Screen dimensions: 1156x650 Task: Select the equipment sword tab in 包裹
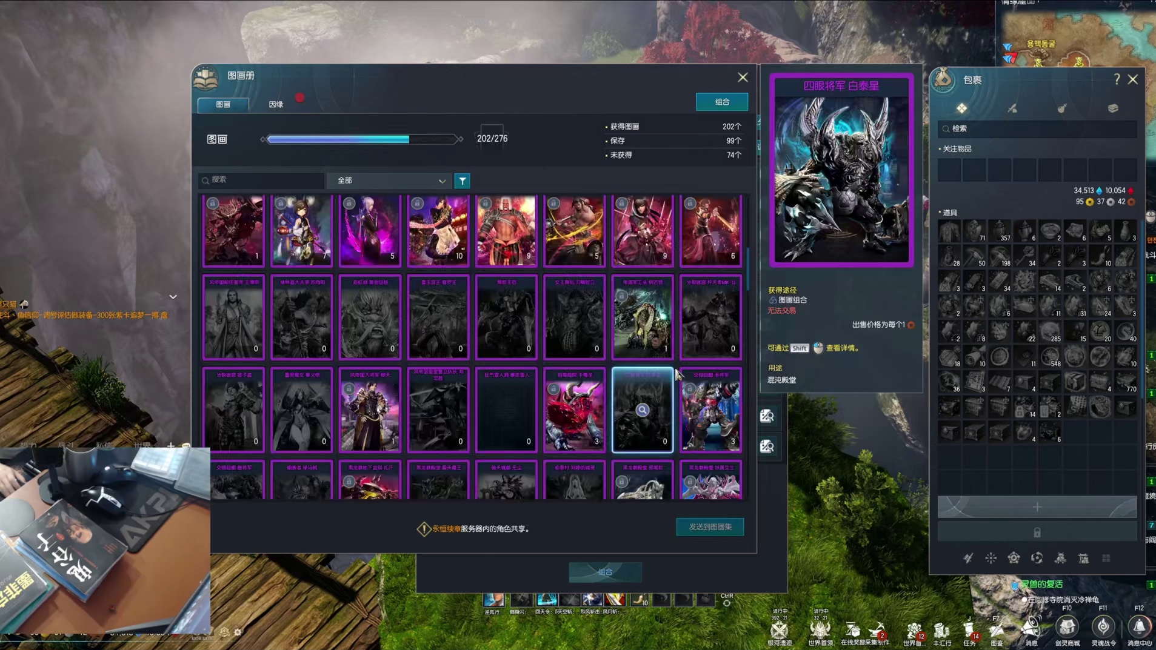[x=1012, y=108]
